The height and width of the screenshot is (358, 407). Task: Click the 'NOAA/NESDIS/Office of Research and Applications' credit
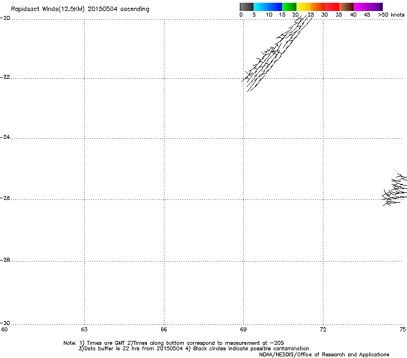tap(324, 355)
